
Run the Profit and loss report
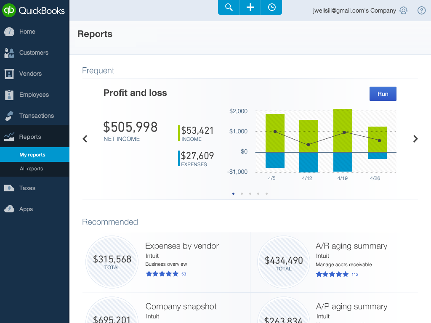pos(383,94)
